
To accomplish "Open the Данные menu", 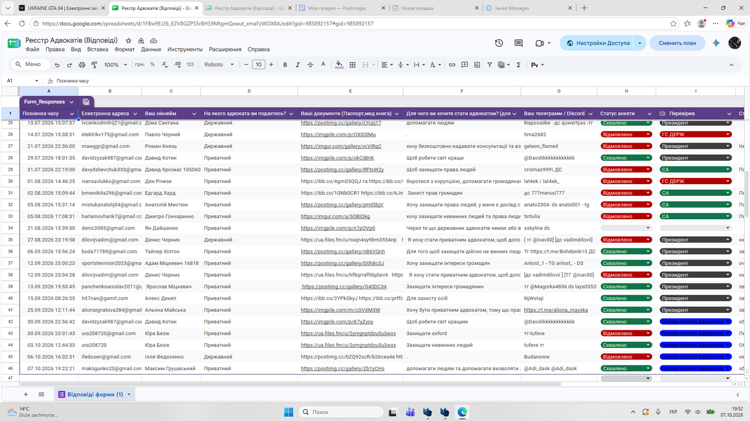I will coord(151,50).
